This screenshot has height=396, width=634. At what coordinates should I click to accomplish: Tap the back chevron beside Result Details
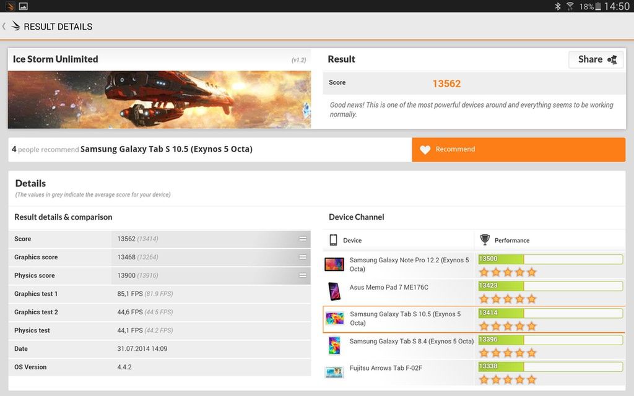4,26
